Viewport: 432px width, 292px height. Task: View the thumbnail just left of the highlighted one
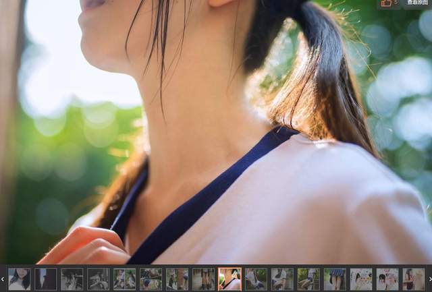coord(204,279)
